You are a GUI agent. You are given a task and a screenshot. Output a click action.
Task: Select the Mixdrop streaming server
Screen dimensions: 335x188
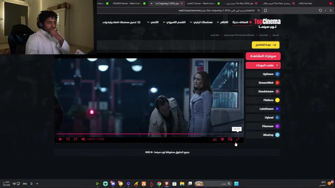263,135
